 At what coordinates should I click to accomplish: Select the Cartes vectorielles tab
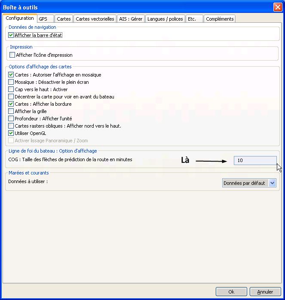[95, 19]
